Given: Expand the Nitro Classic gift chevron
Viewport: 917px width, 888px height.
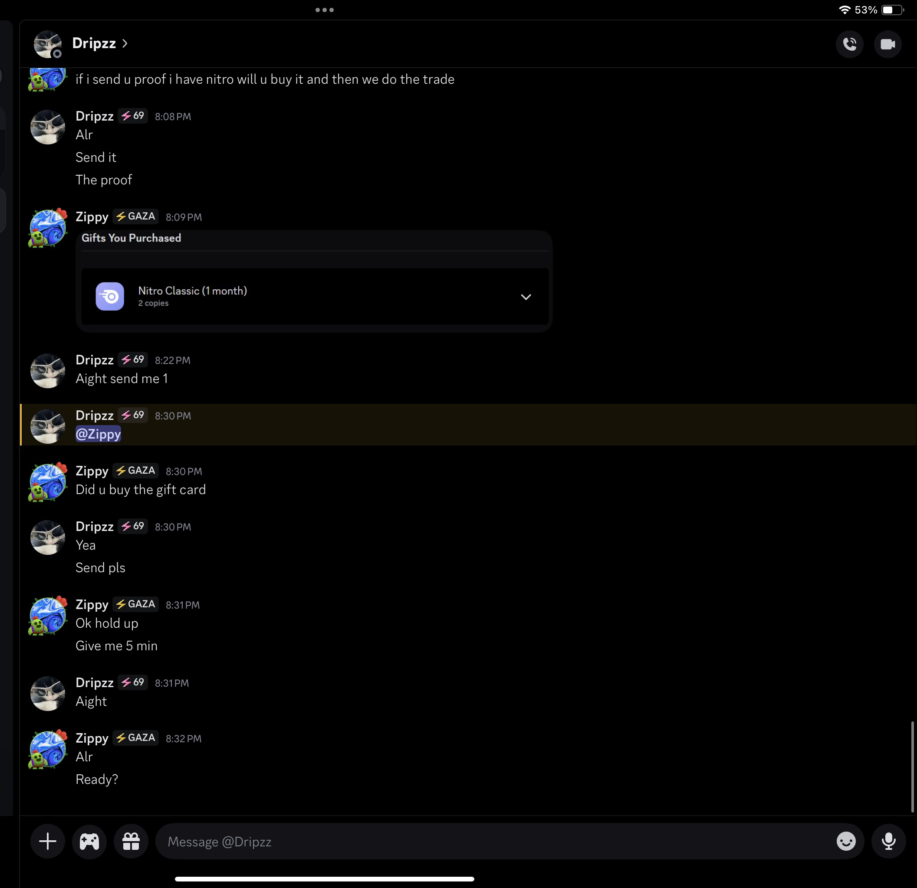Looking at the screenshot, I should [526, 297].
